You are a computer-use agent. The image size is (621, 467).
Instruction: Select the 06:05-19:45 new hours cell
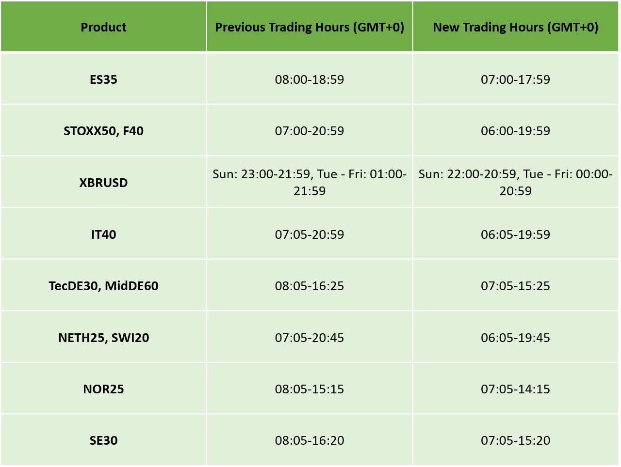pos(516,338)
